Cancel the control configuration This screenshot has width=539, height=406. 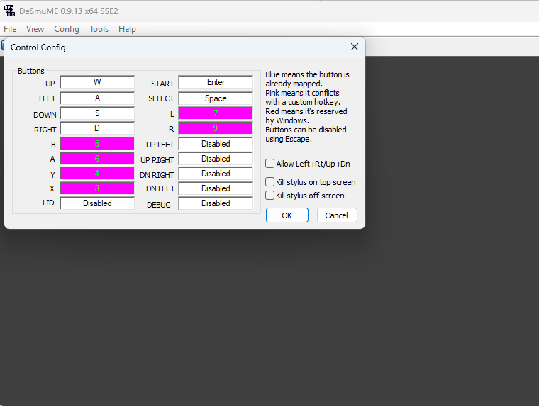click(336, 215)
